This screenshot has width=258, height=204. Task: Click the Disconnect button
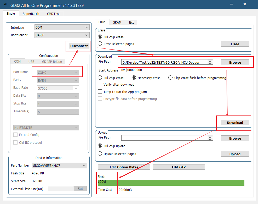point(79,46)
